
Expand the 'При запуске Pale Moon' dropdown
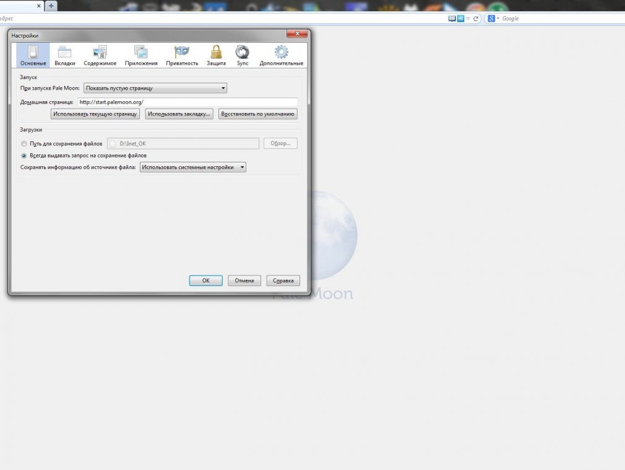(x=155, y=88)
